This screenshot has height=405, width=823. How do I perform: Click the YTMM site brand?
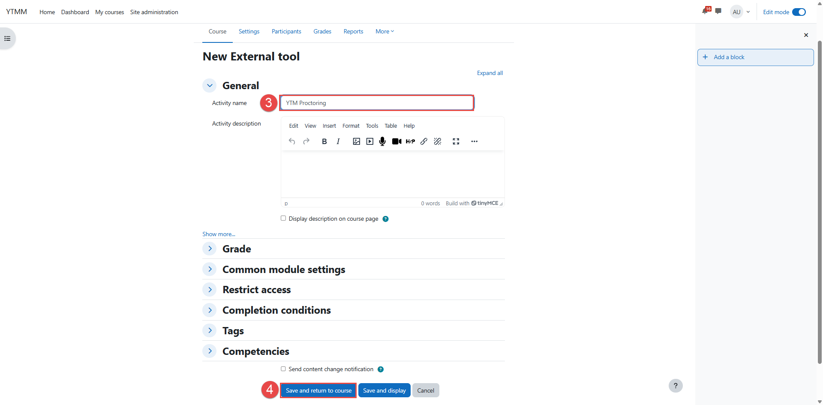point(17,12)
